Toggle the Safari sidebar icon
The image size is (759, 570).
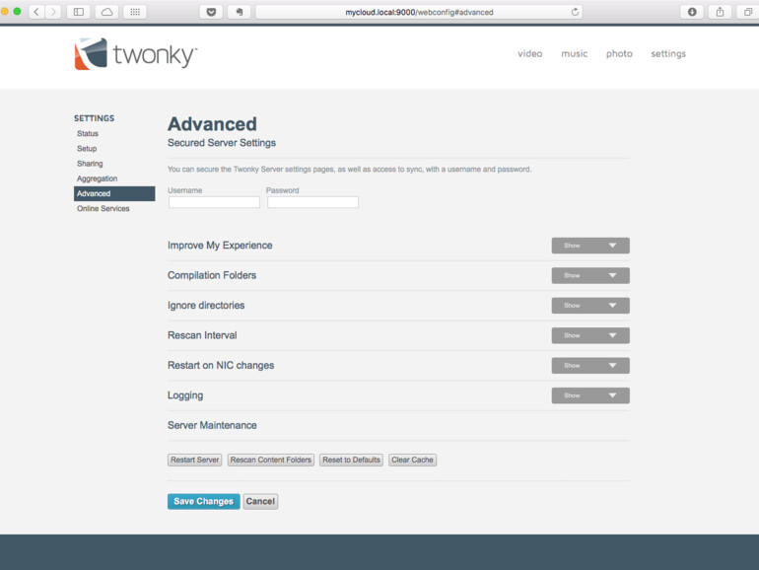(79, 12)
